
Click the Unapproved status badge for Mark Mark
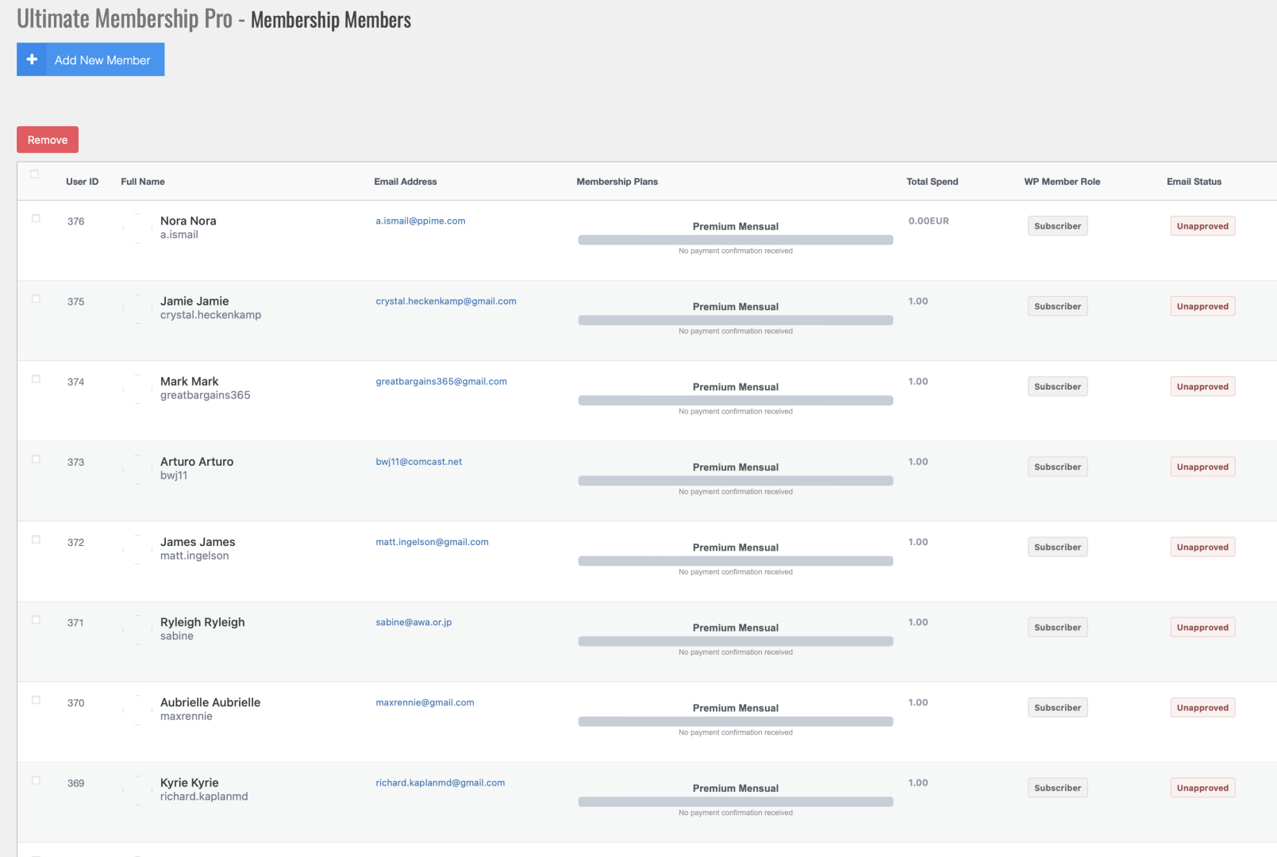coord(1202,386)
